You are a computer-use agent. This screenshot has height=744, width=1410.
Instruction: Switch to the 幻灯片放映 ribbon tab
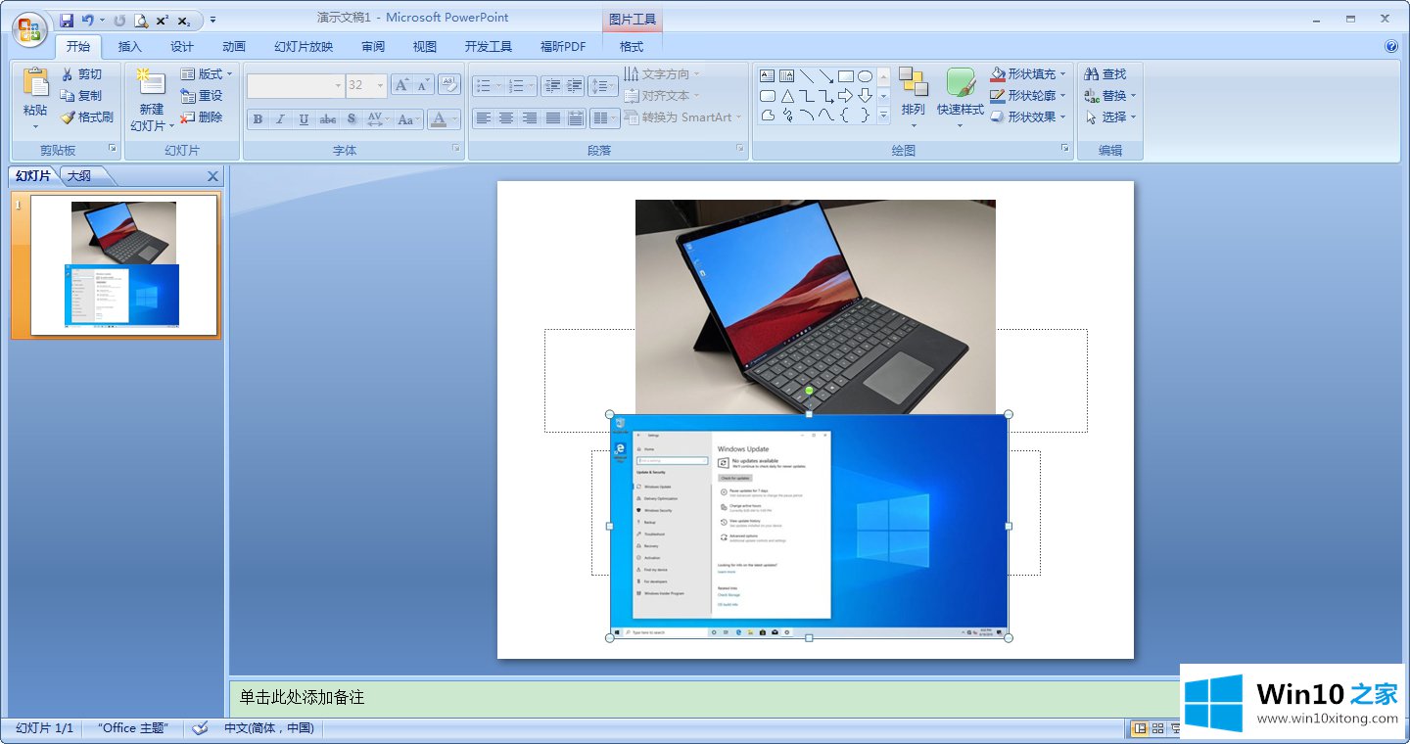click(304, 46)
